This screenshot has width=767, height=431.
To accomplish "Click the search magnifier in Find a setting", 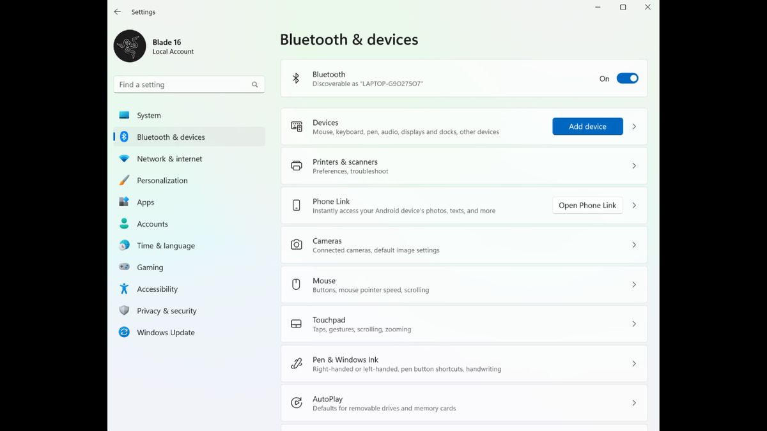I will [254, 84].
